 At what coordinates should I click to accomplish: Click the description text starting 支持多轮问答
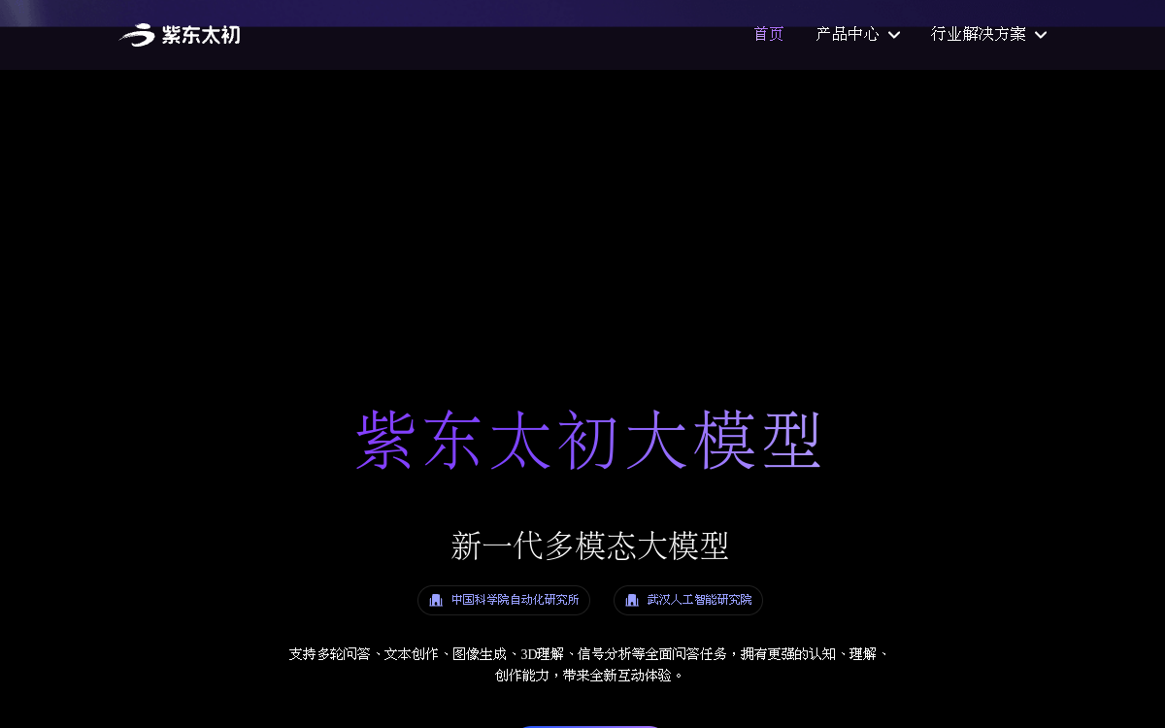(x=589, y=664)
